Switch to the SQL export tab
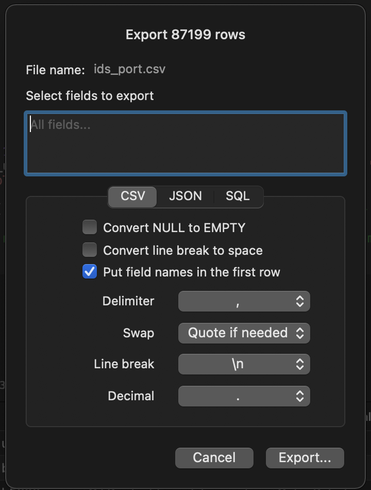Screen dimensions: 371x490 click(238, 197)
